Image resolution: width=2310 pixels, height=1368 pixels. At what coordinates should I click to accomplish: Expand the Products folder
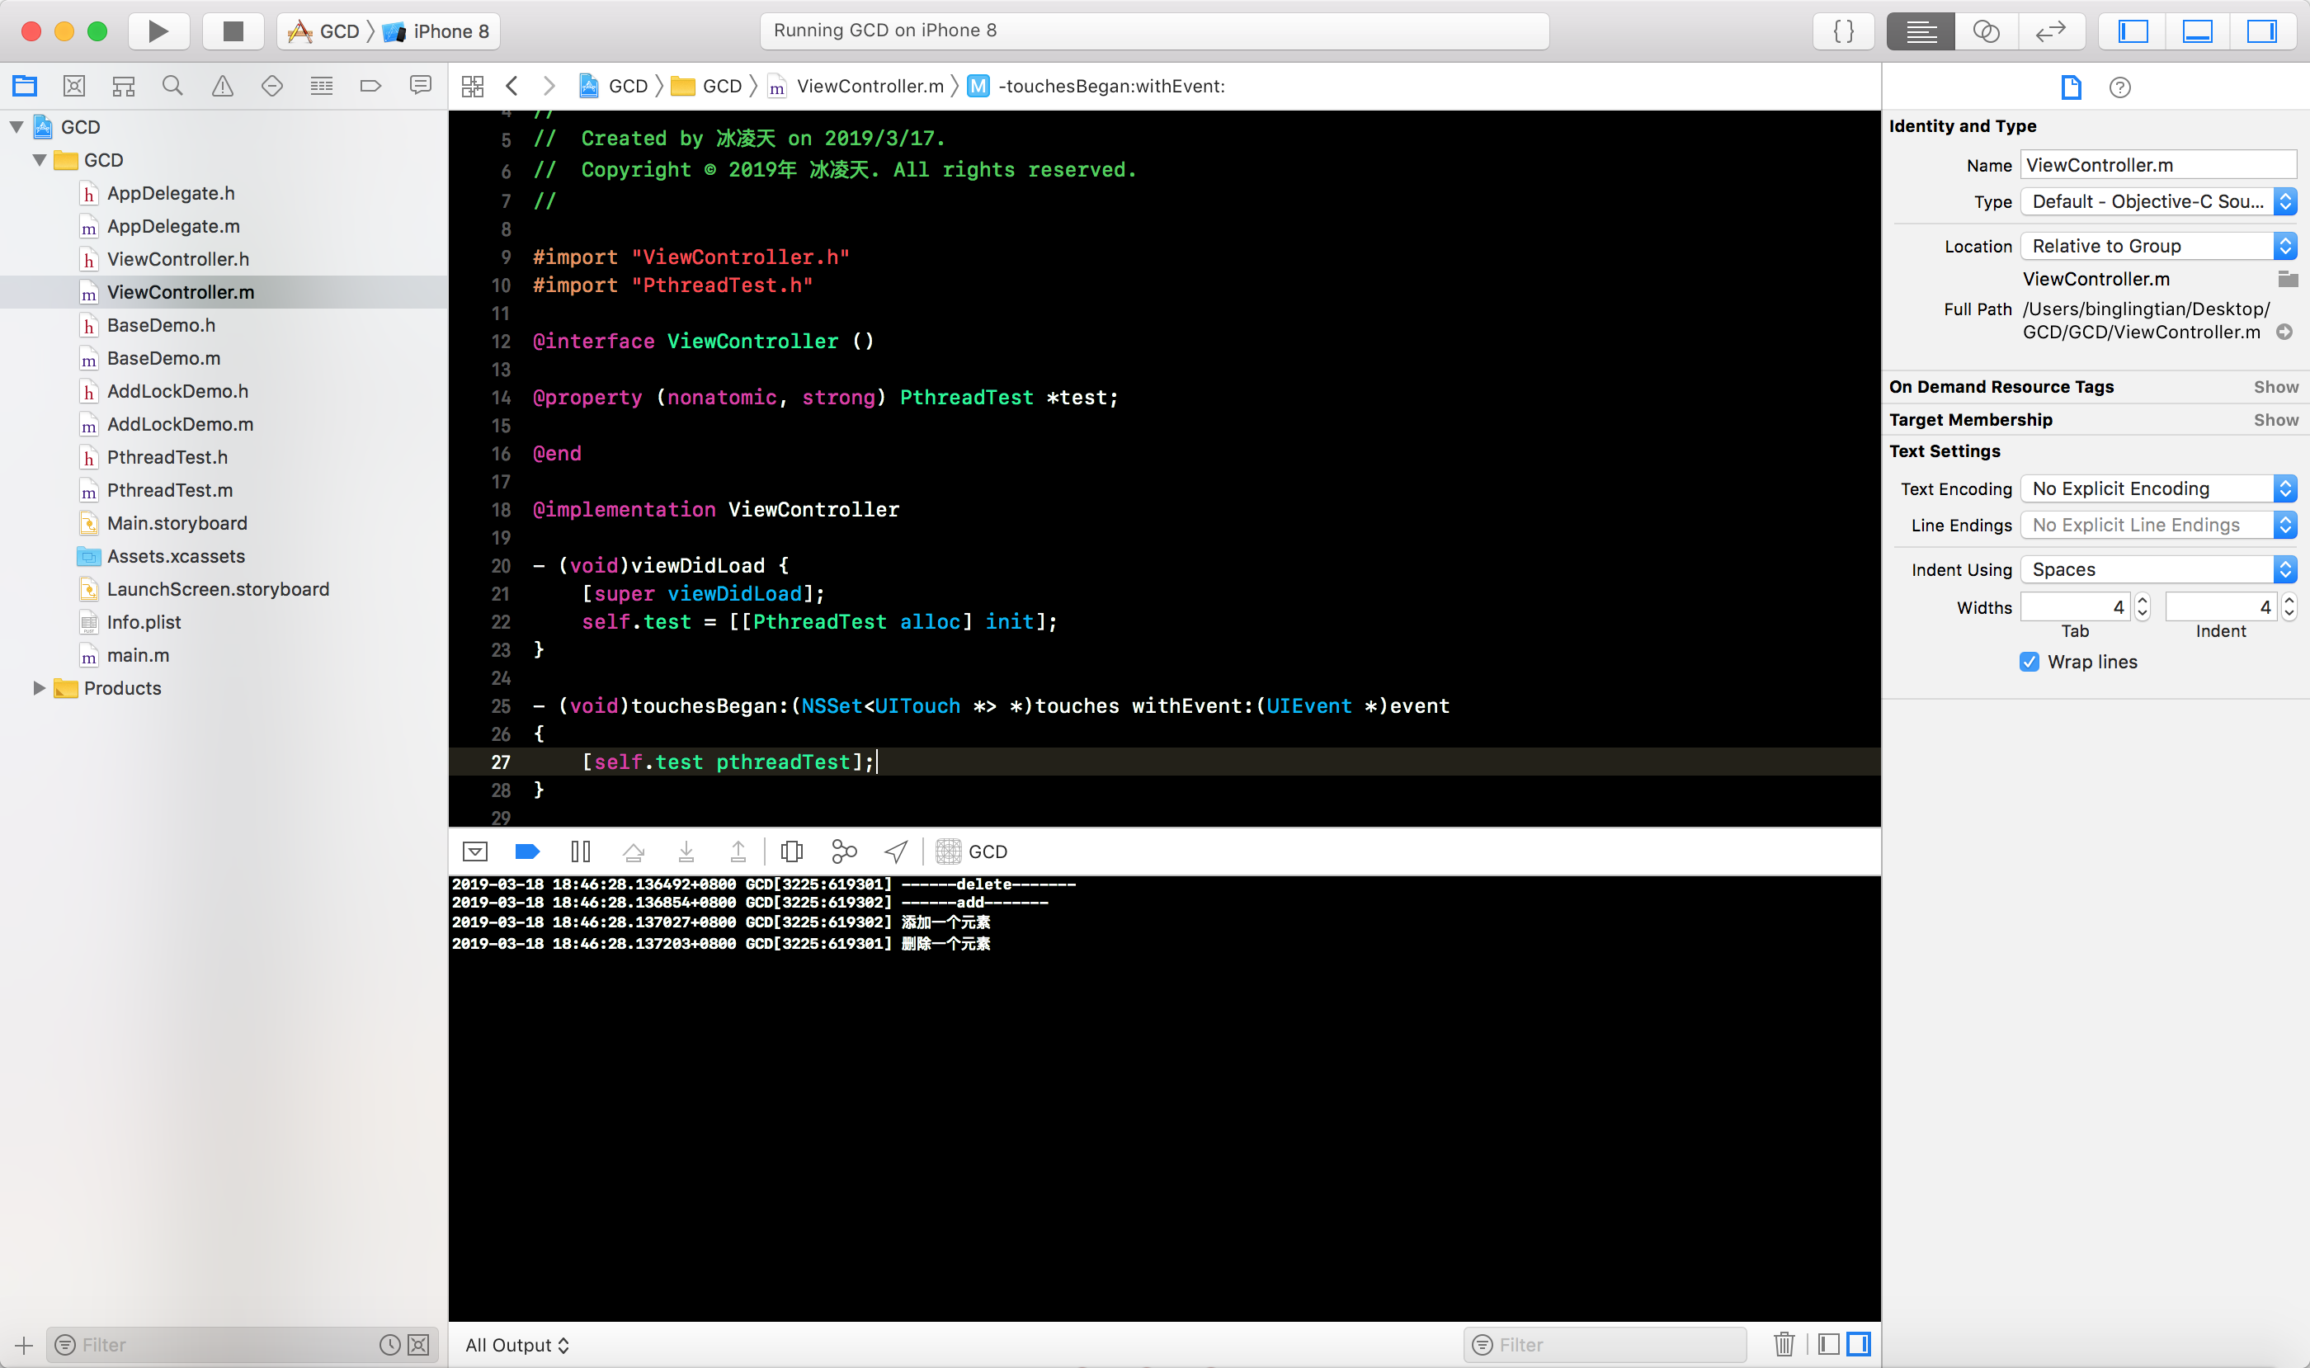(40, 689)
